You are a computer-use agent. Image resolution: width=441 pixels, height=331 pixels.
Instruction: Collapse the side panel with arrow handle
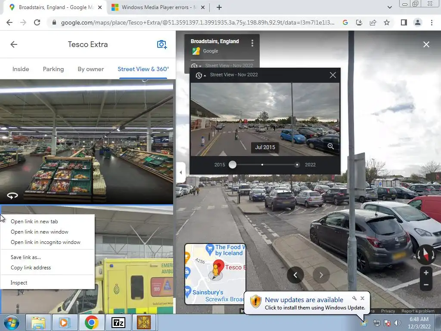coord(180,172)
